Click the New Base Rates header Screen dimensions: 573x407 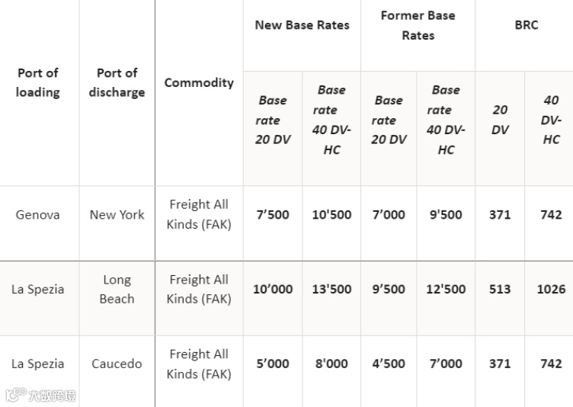[302, 25]
